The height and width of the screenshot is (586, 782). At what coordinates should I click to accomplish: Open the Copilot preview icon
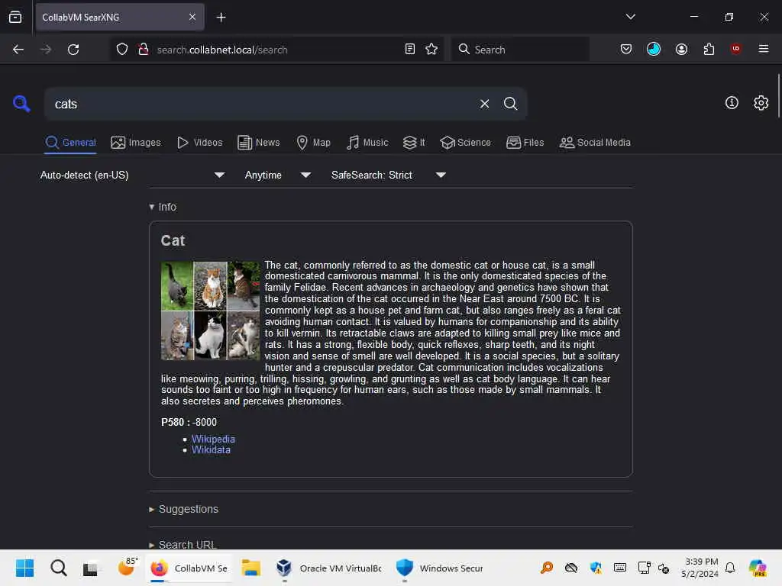(758, 568)
